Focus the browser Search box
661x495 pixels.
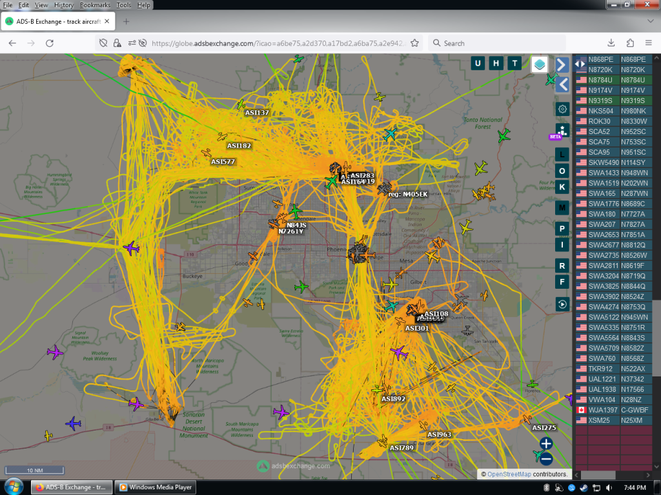497,43
